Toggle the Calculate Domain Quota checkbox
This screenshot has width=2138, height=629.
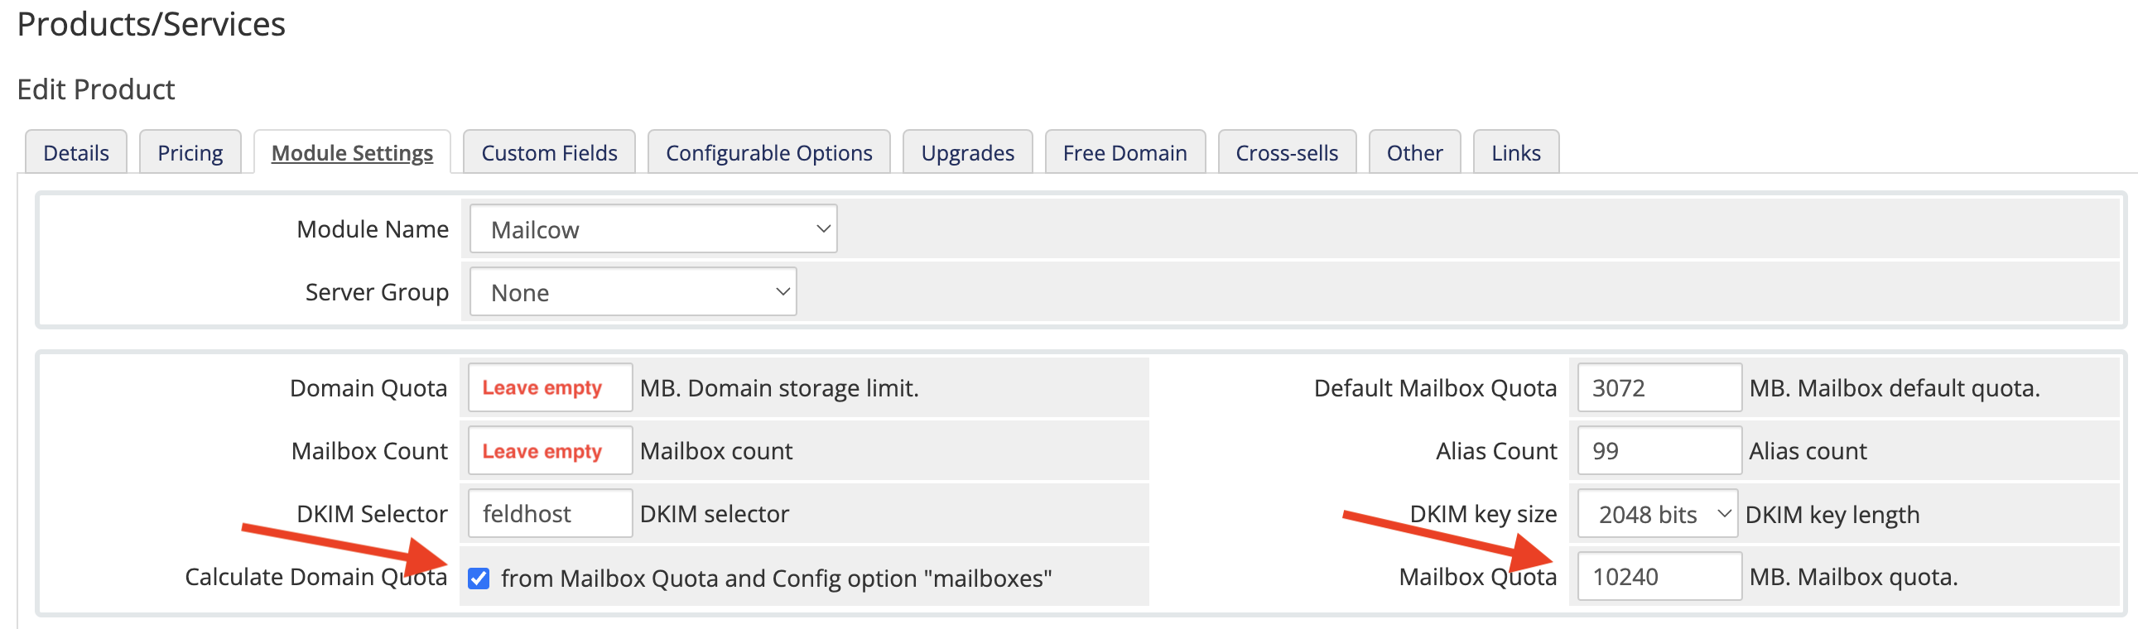tap(478, 578)
